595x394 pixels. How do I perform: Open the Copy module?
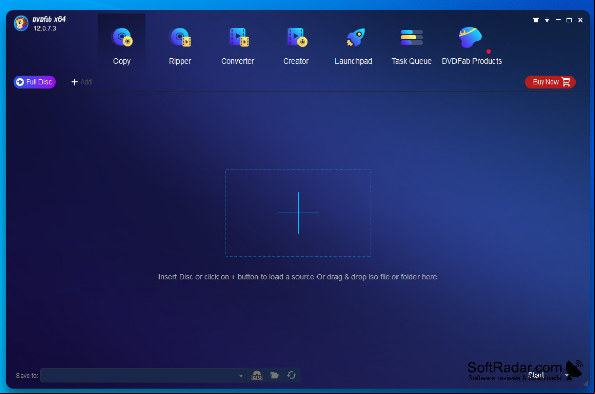(x=122, y=46)
